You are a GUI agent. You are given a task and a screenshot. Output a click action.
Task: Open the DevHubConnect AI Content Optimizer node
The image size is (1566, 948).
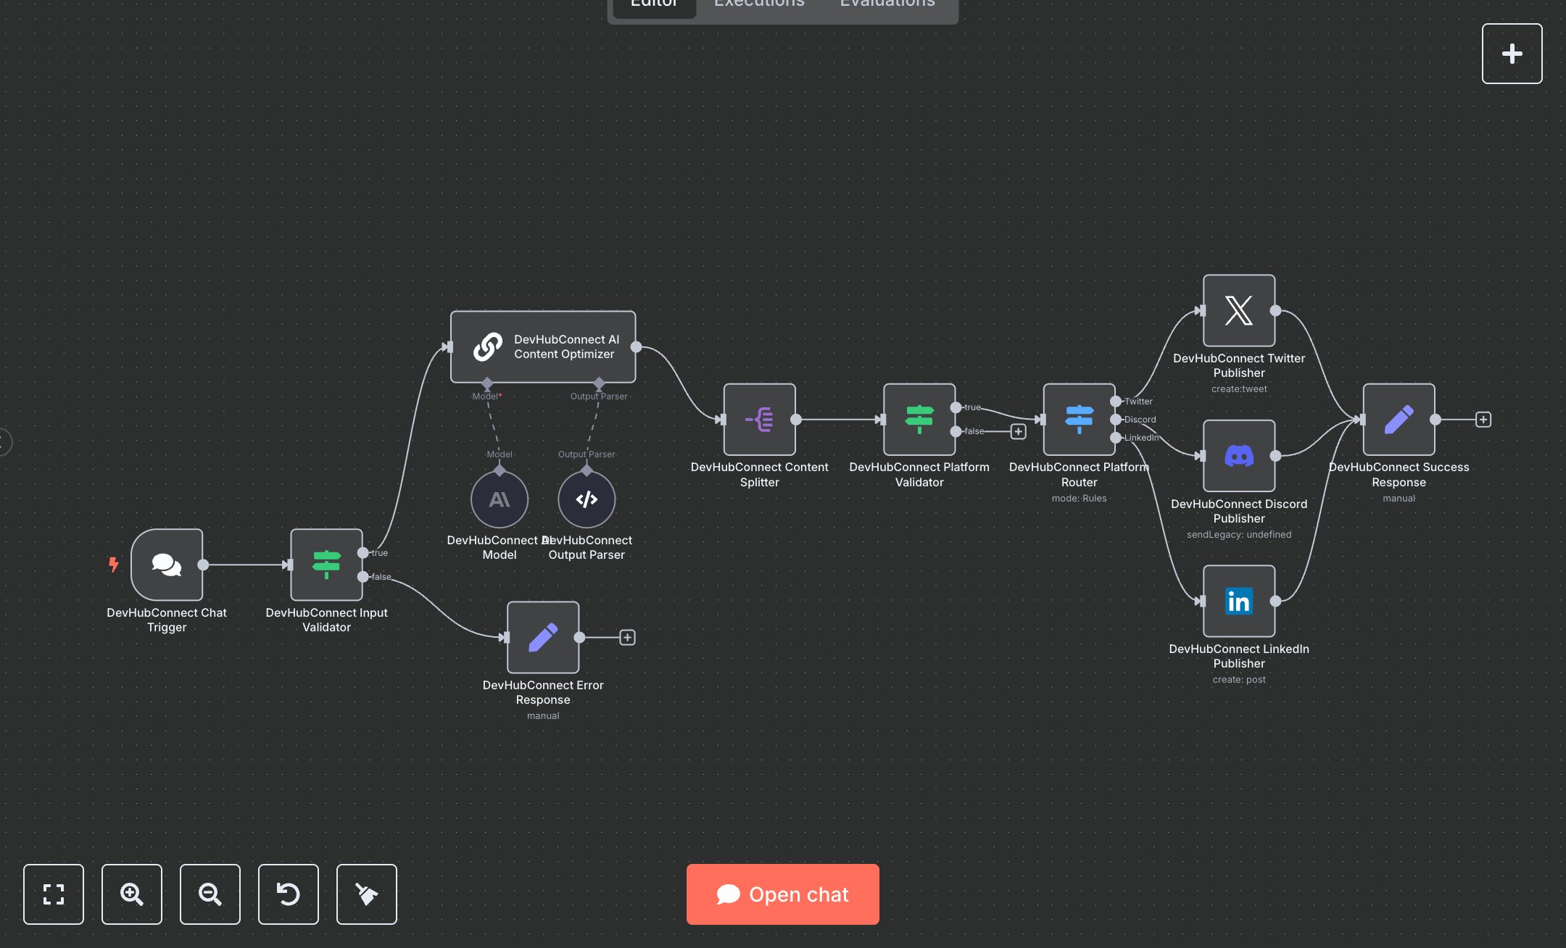(x=542, y=347)
